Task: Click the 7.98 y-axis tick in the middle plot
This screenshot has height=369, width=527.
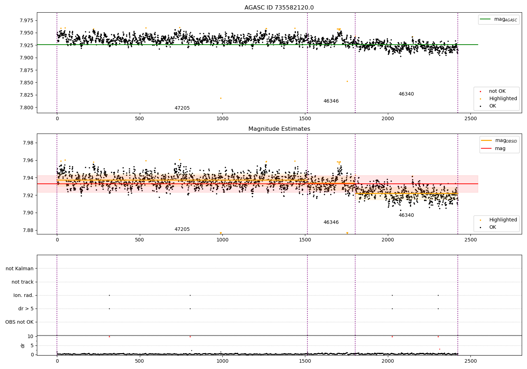Action: [28, 143]
